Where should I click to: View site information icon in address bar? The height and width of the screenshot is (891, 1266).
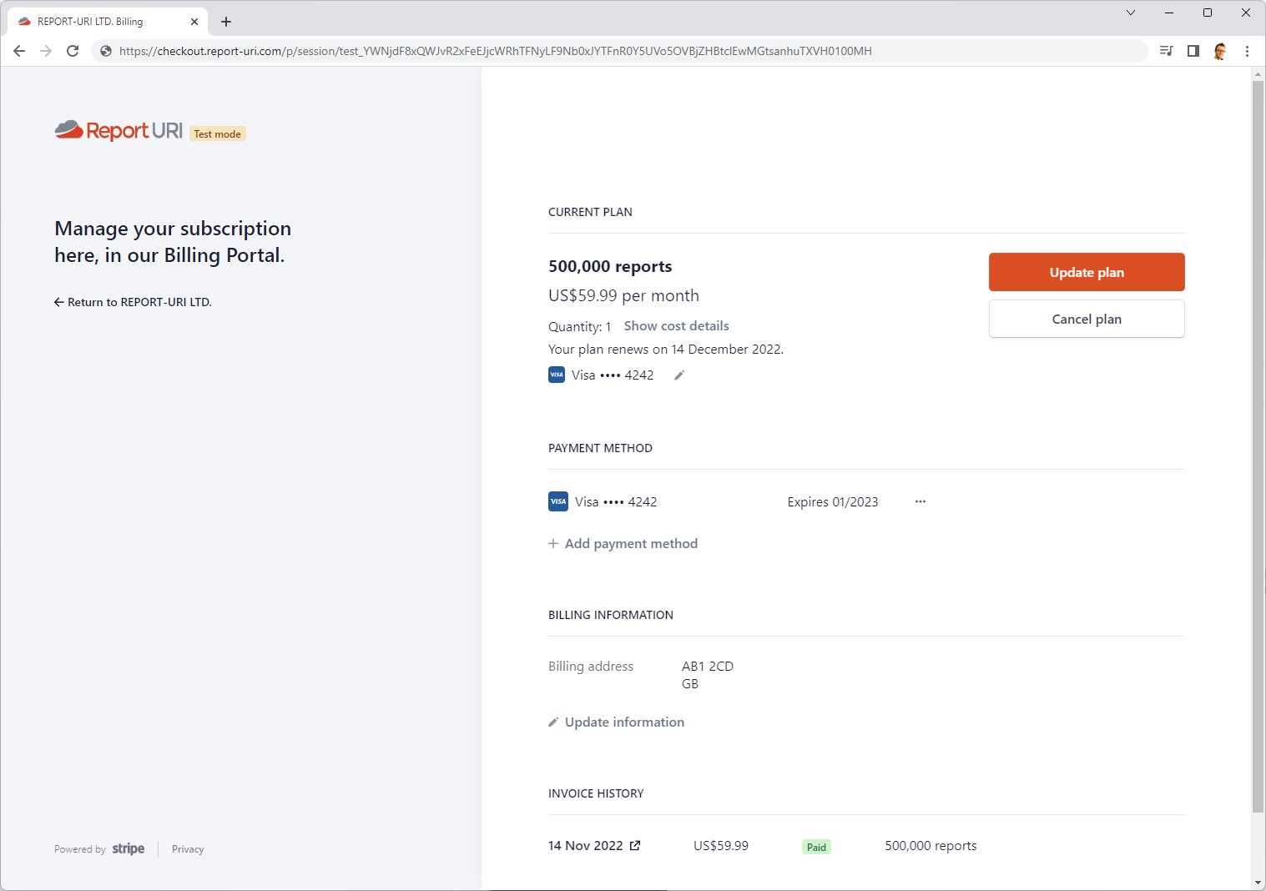(106, 51)
